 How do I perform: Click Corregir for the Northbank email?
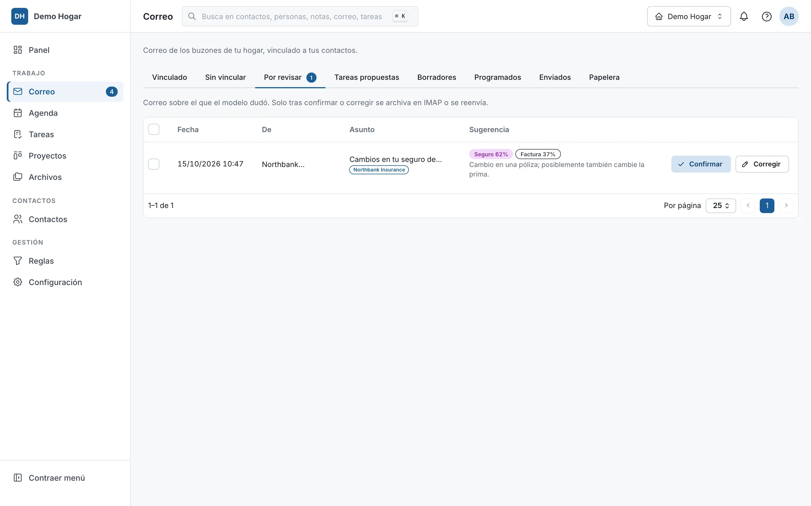pyautogui.click(x=762, y=164)
